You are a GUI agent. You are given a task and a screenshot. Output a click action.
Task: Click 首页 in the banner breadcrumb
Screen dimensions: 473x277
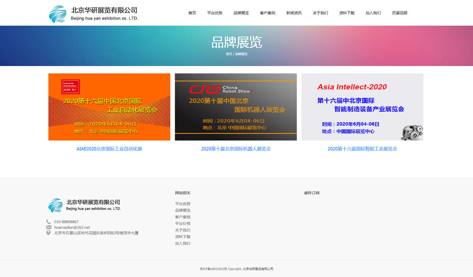click(x=229, y=54)
